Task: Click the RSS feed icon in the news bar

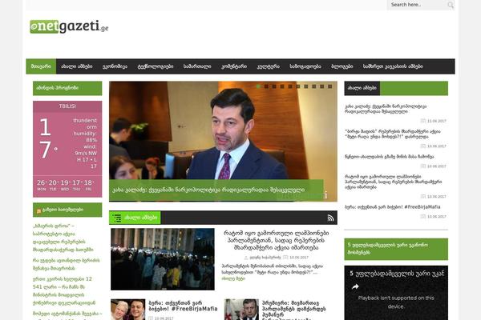Action: [330, 218]
